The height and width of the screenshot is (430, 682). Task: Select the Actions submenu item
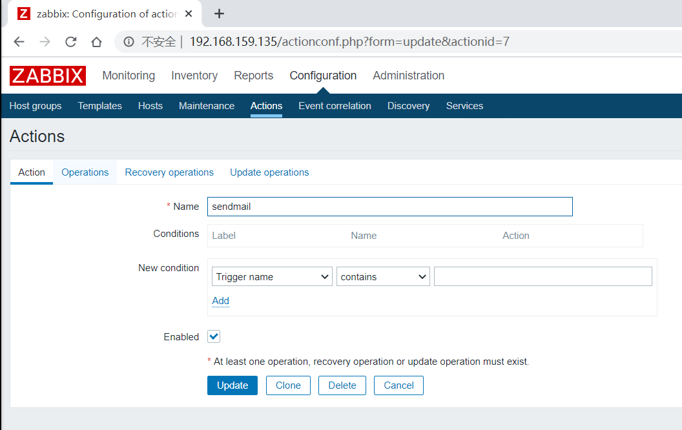(x=267, y=106)
